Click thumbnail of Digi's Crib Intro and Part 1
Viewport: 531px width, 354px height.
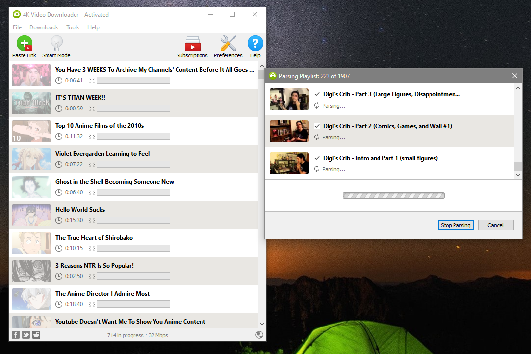(289, 163)
